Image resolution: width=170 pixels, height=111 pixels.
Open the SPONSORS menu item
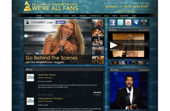point(124,16)
